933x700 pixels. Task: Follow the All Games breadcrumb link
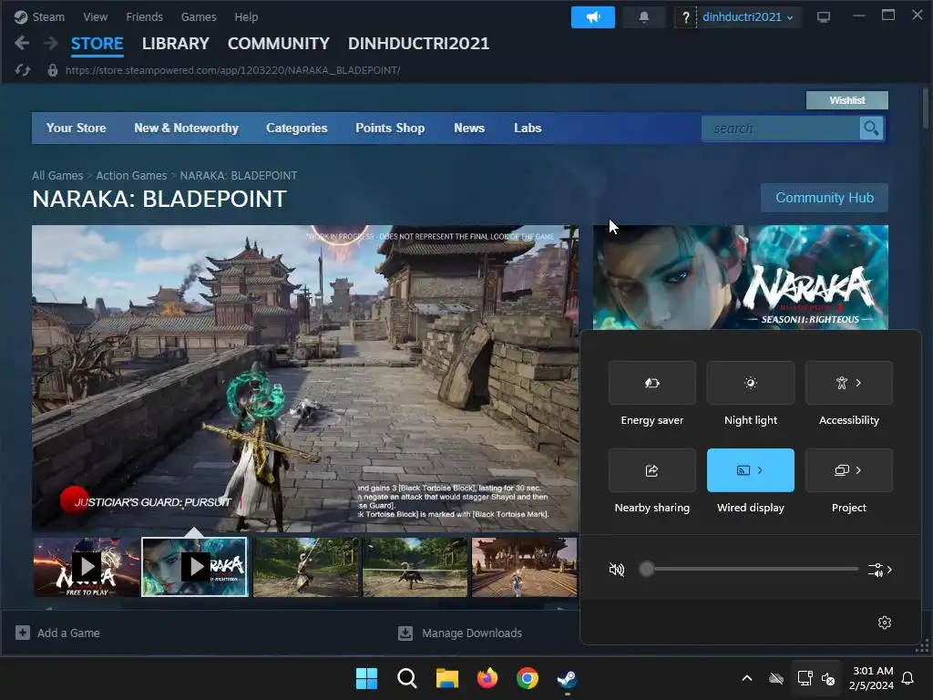tap(57, 176)
